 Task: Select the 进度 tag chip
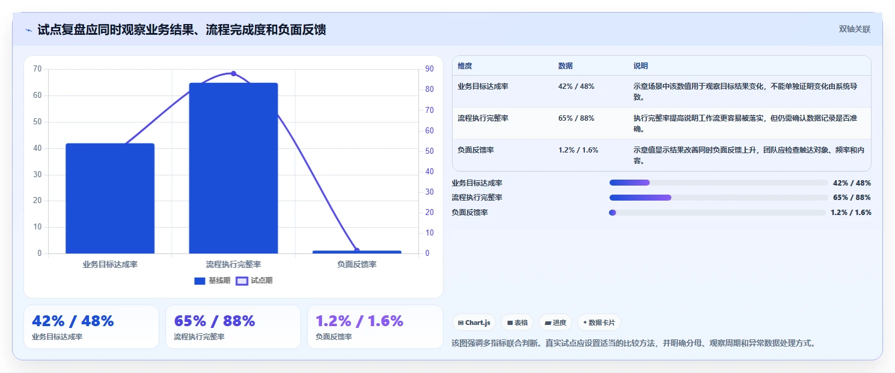coord(555,323)
